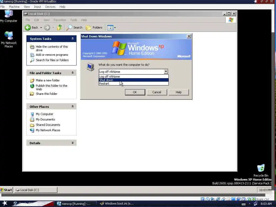Click Publish this folder globe icon
276x207 pixels.
coord(32,86)
